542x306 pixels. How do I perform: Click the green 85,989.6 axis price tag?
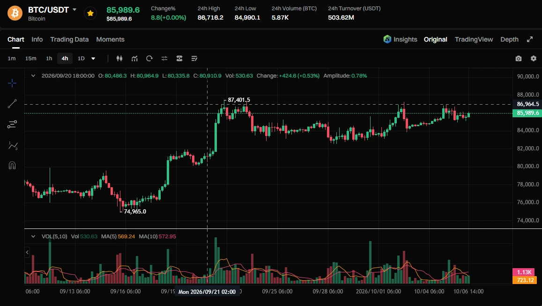pos(527,113)
